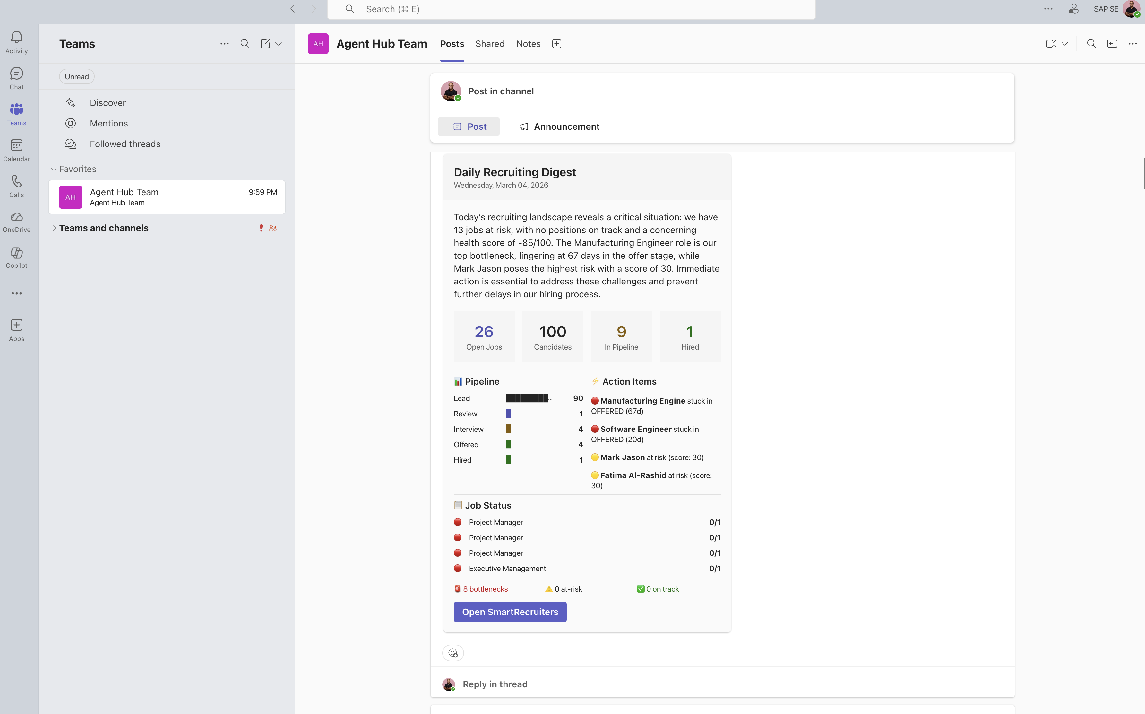Start a meeting with the video camera icon
The width and height of the screenshot is (1145, 714).
(1051, 44)
